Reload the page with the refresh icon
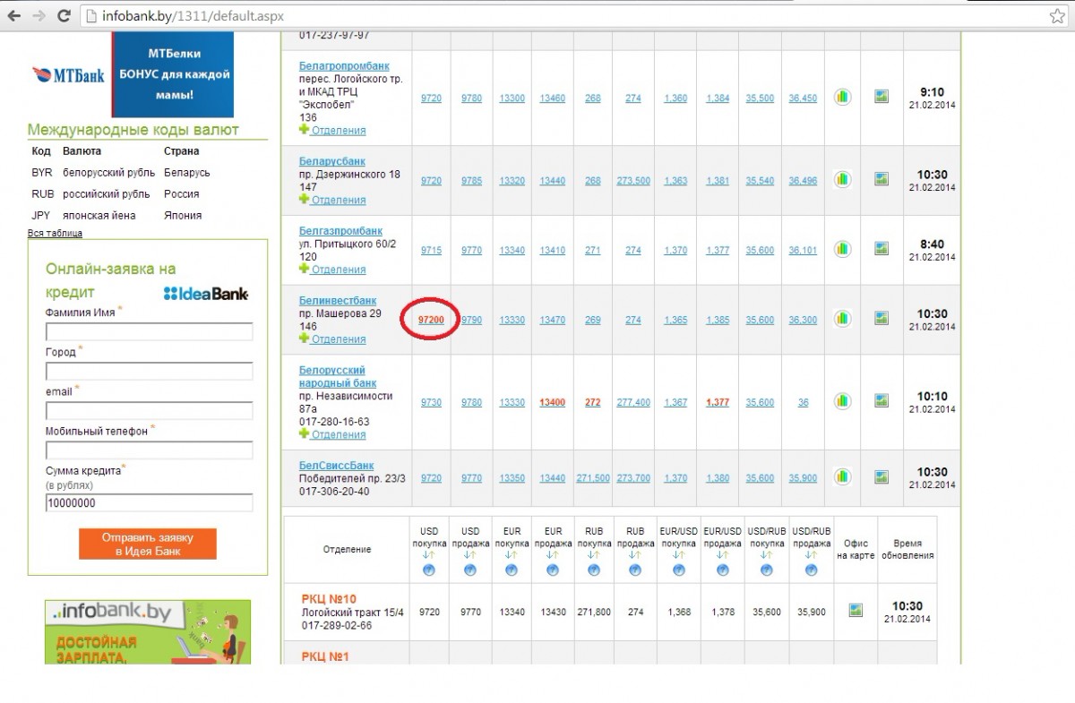 64,15
